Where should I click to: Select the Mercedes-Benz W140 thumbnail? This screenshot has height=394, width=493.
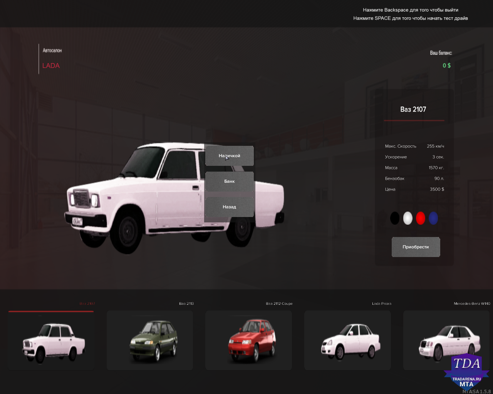click(x=446, y=341)
